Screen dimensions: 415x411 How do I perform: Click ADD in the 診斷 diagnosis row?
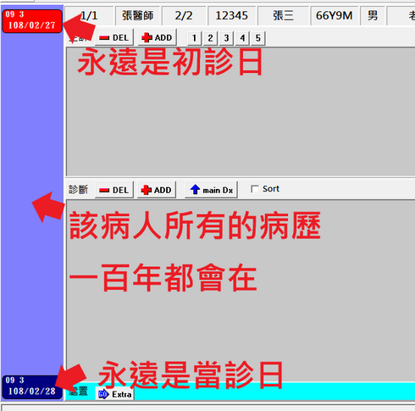tap(157, 190)
